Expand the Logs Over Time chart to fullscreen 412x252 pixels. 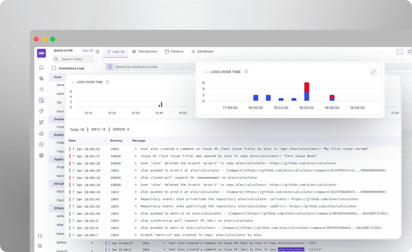pos(373,72)
